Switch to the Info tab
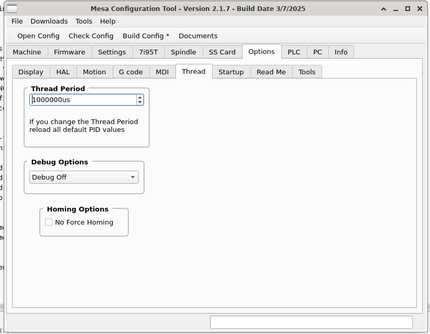The height and width of the screenshot is (334, 430). [x=341, y=52]
